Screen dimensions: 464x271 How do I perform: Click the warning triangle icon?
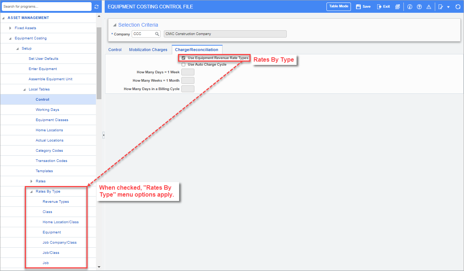tap(429, 7)
